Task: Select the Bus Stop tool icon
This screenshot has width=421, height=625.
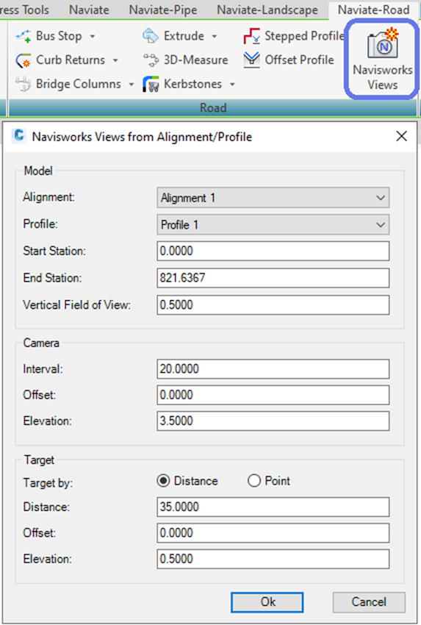Action: tap(24, 36)
